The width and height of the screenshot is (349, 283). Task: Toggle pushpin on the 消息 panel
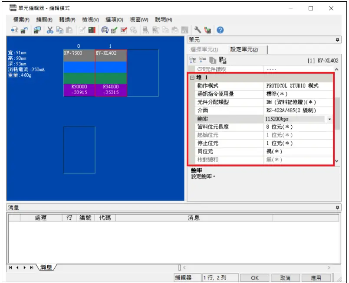pos(338,208)
